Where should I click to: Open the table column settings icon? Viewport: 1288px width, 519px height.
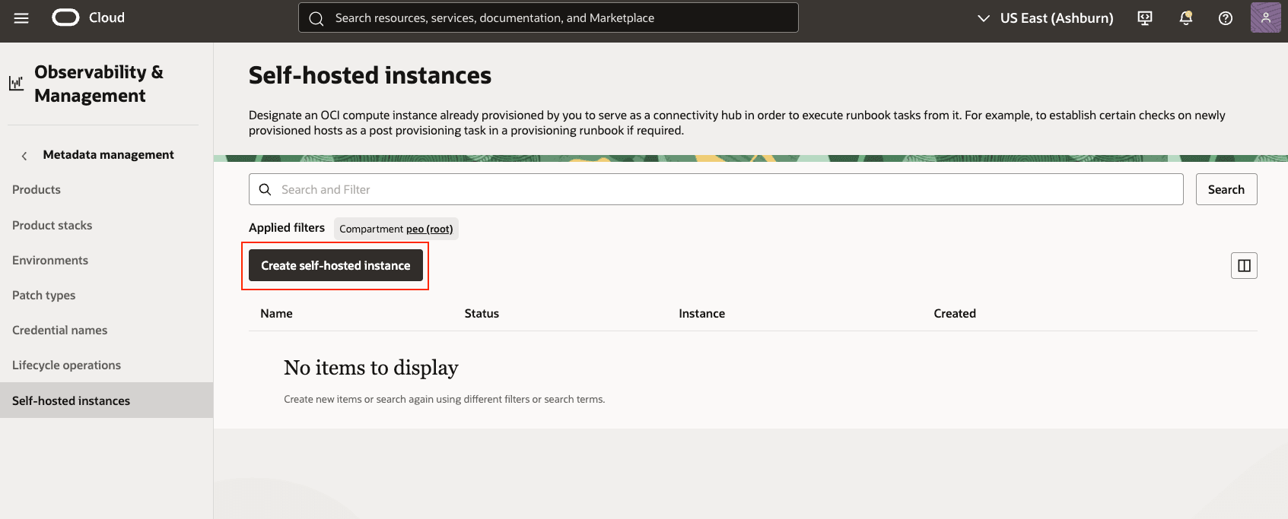click(1244, 265)
